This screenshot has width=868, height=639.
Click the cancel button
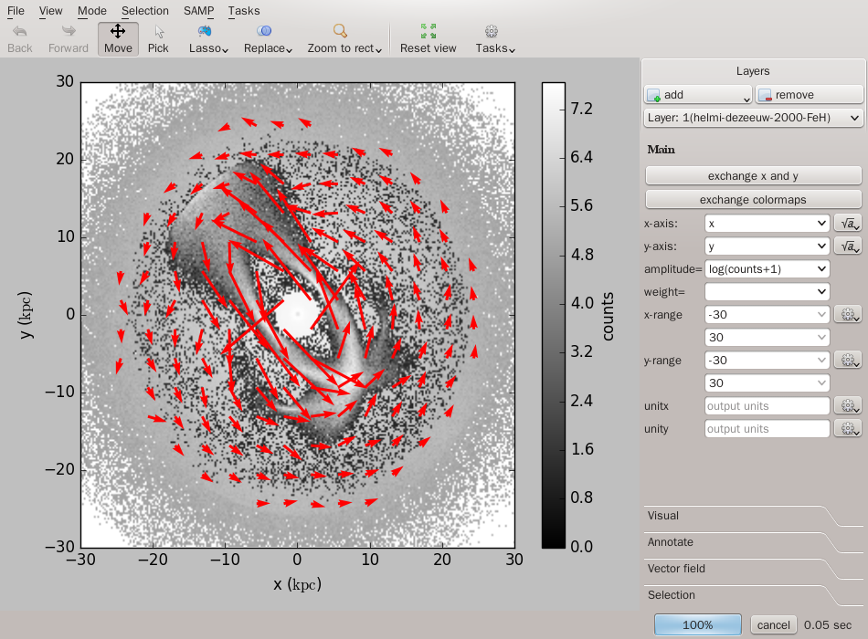(x=773, y=625)
